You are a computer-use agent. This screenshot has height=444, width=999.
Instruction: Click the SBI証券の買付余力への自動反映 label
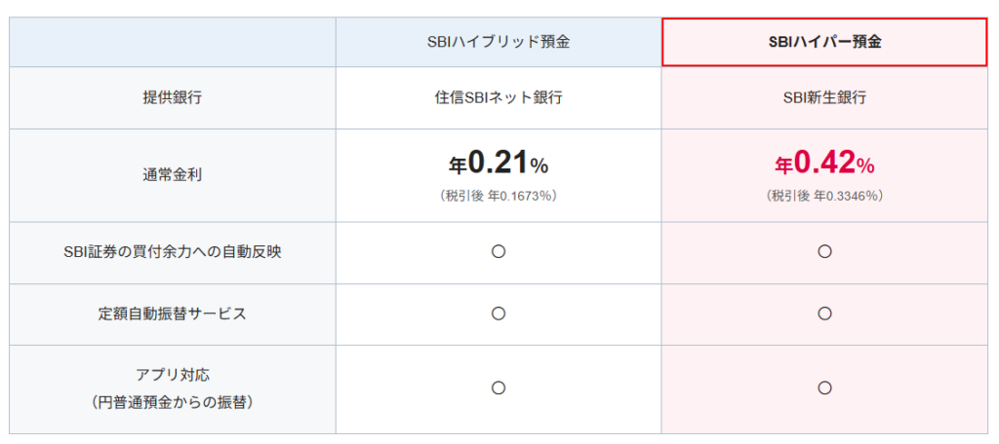172,251
